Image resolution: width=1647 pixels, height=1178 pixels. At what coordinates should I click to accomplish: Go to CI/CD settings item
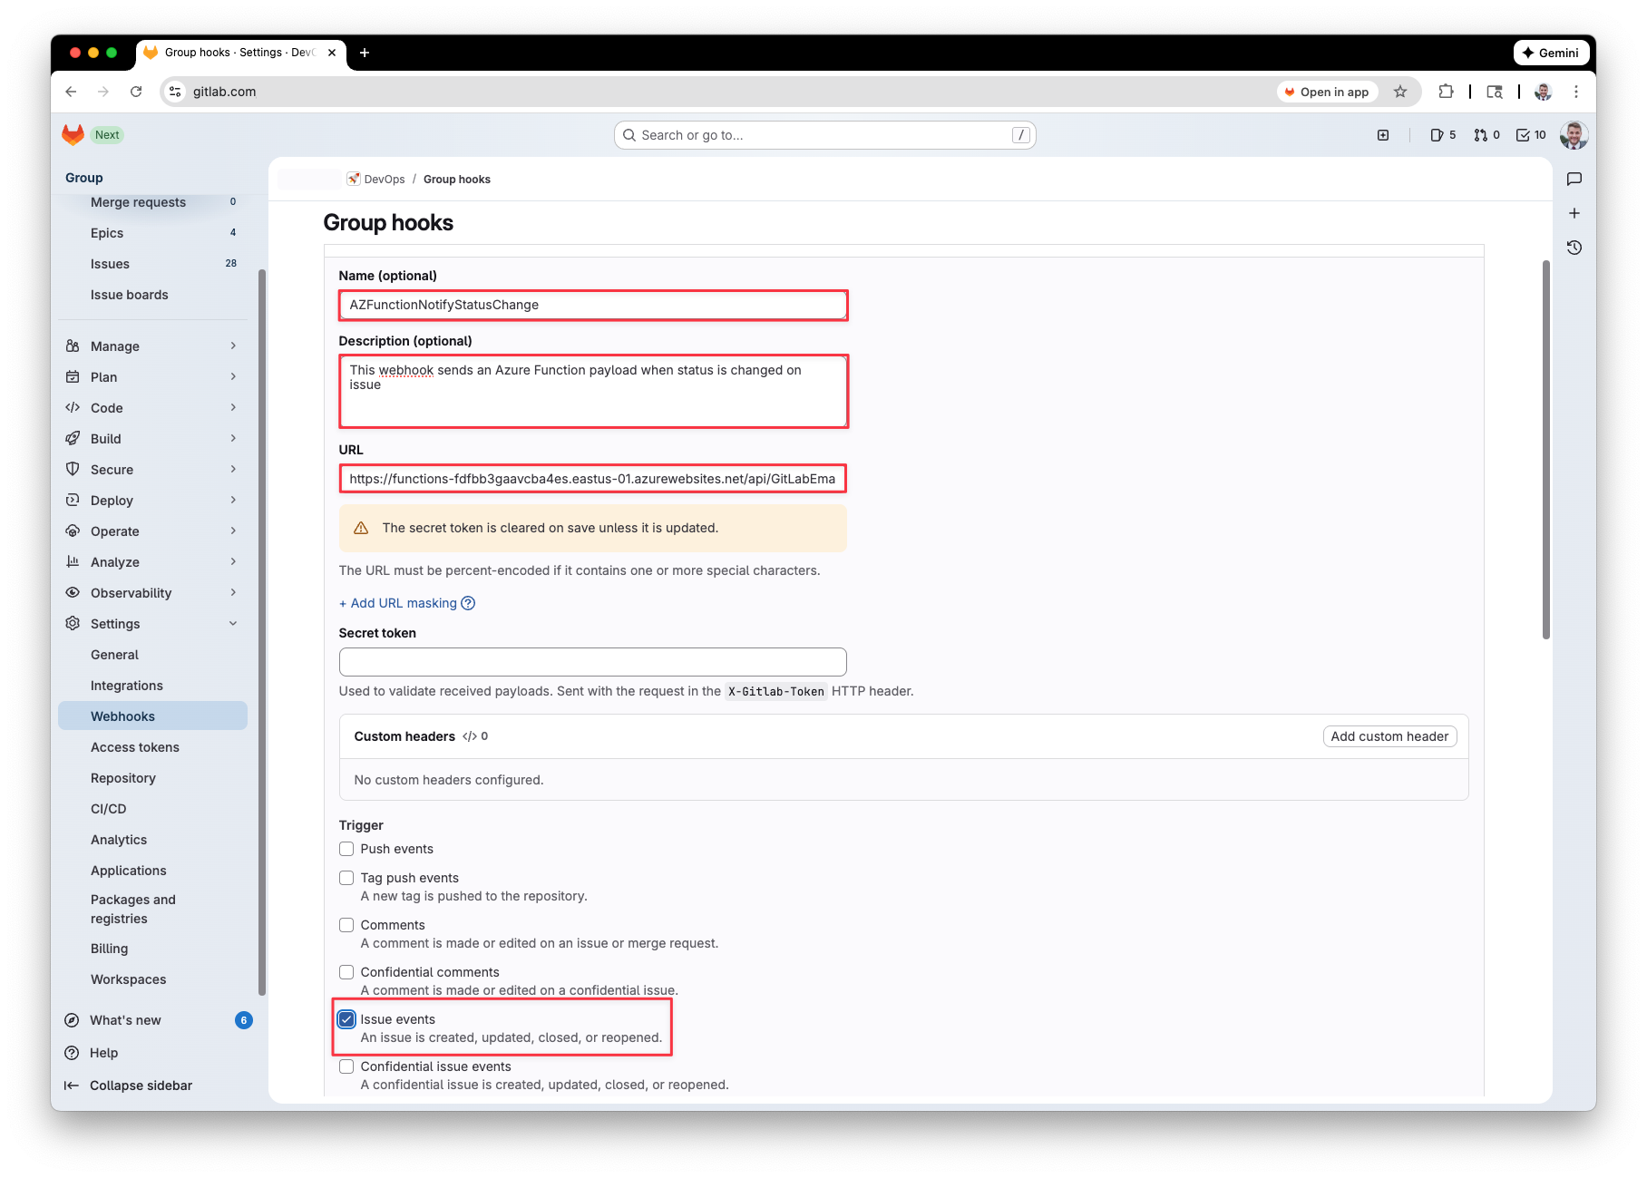click(109, 809)
